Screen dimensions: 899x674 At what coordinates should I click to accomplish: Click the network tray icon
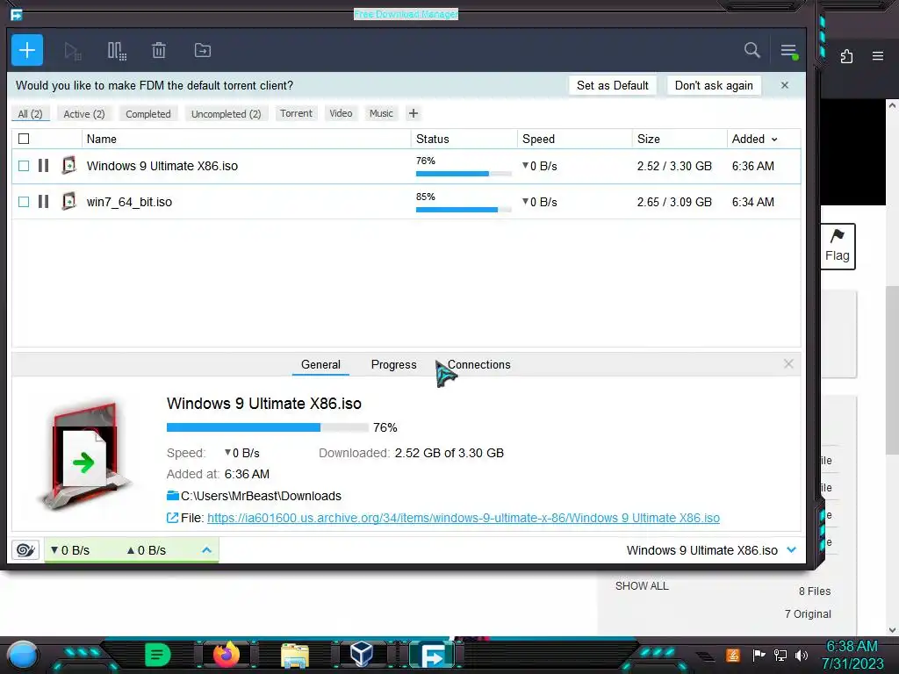pos(780,655)
